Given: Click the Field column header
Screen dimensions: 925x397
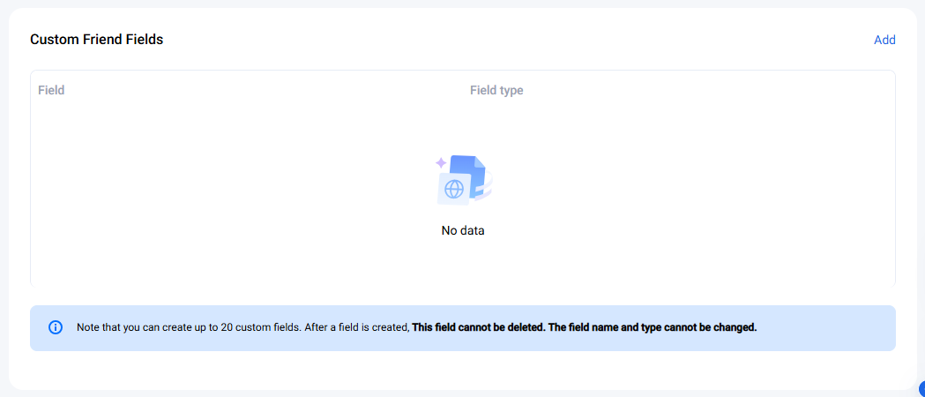Looking at the screenshot, I should coord(51,90).
